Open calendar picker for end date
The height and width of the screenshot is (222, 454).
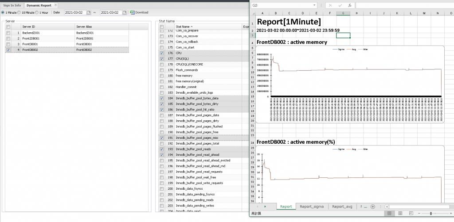pos(125,12)
